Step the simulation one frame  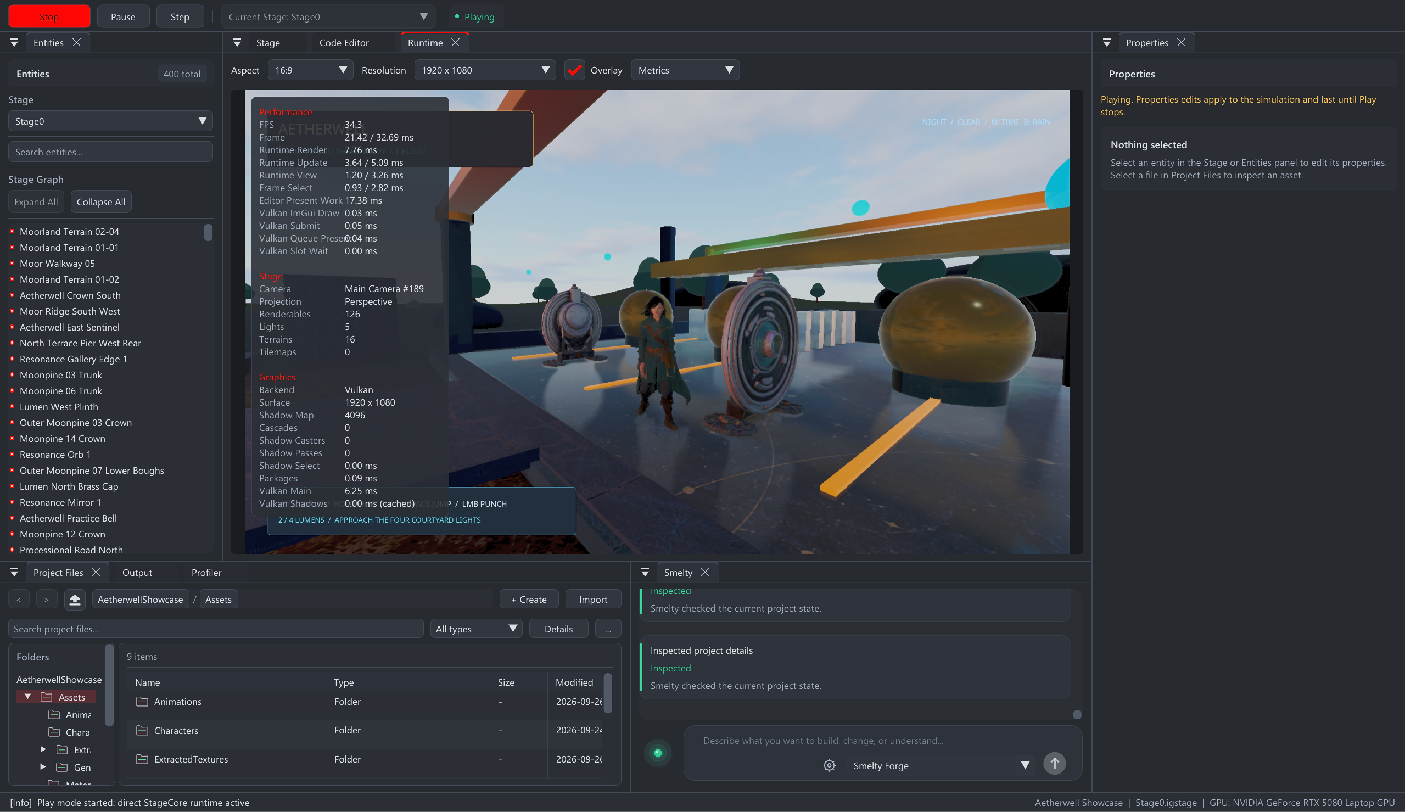(x=180, y=16)
